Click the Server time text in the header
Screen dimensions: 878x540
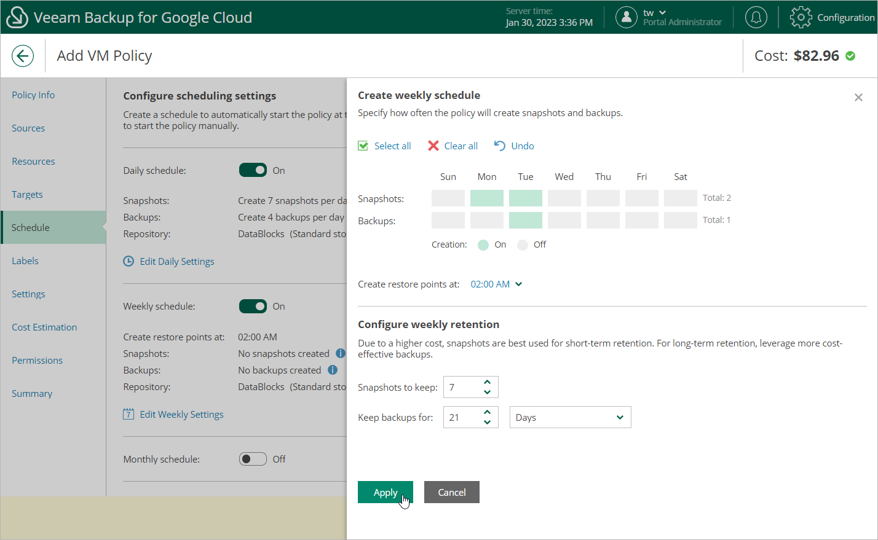click(x=529, y=11)
